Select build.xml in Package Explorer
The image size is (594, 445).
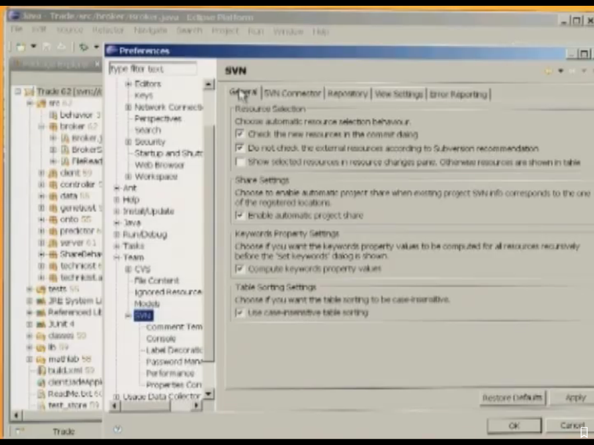tap(65, 370)
